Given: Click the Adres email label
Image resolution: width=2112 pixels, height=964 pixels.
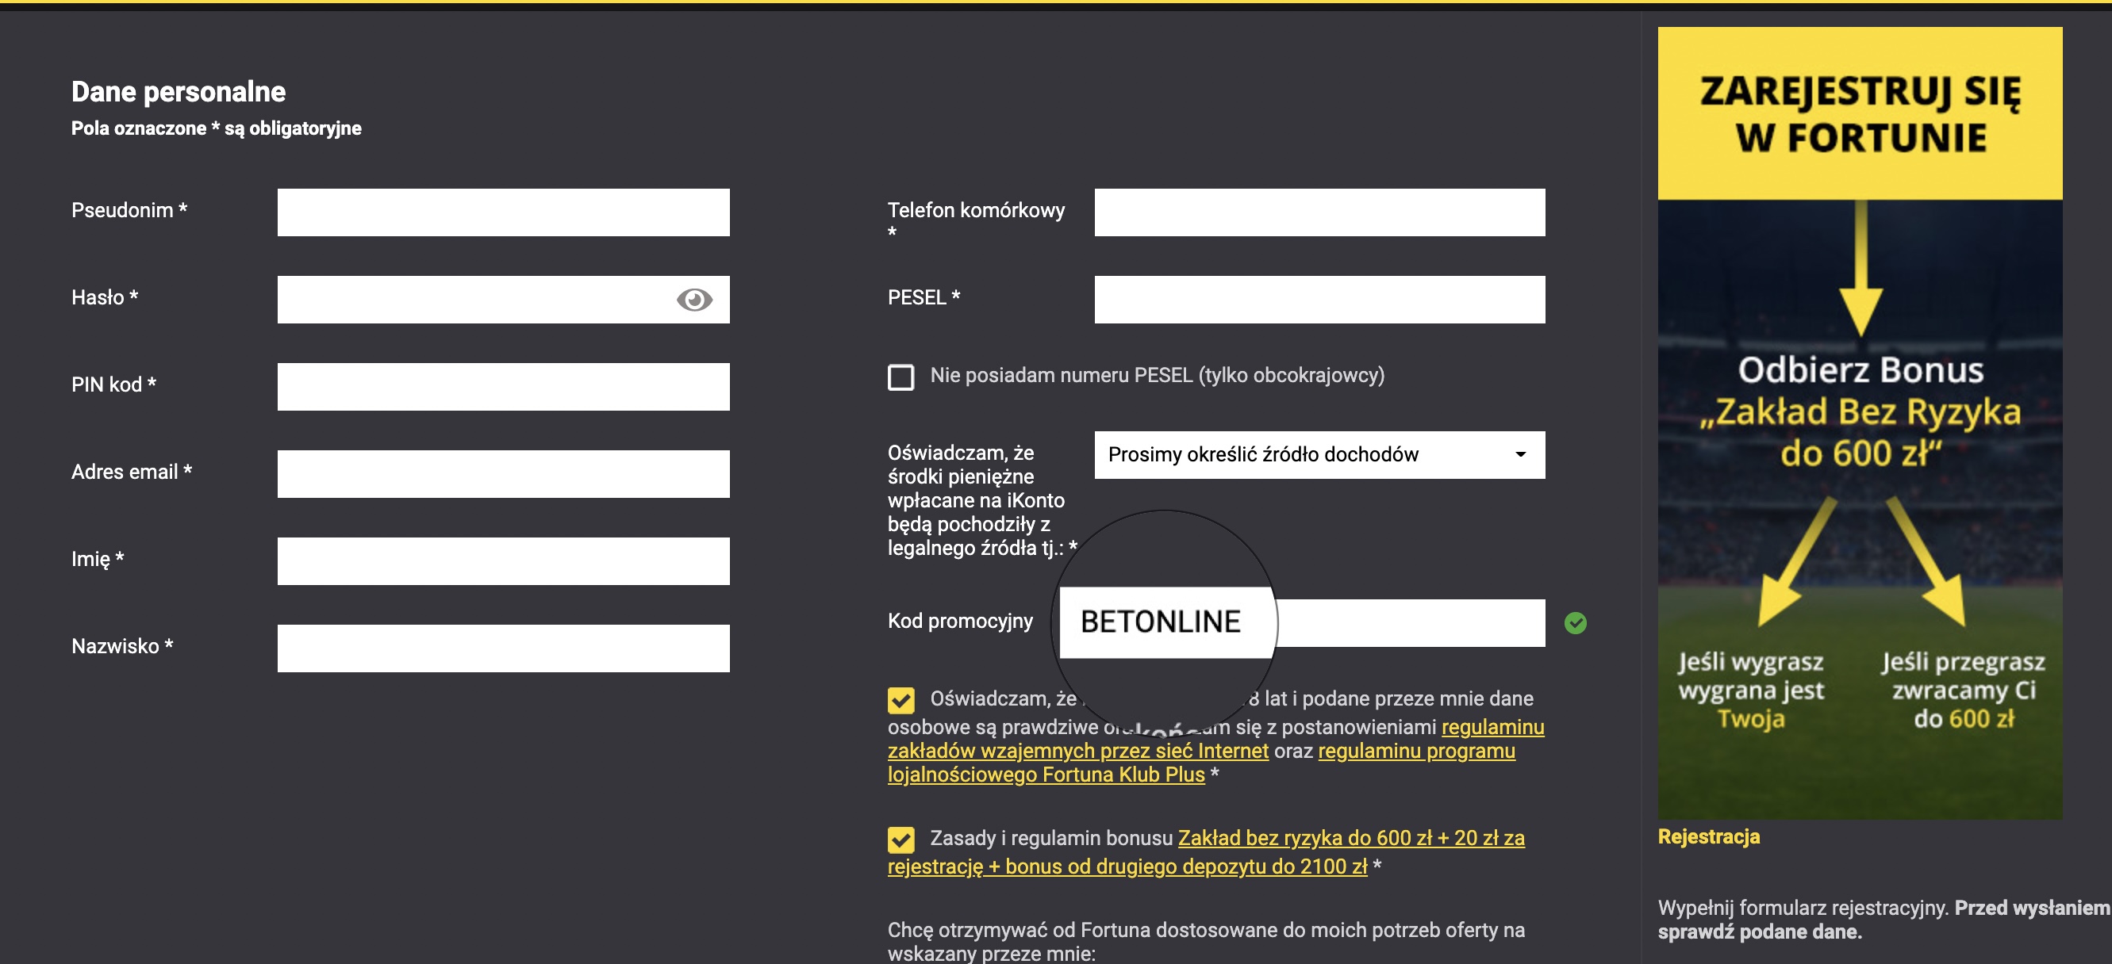Looking at the screenshot, I should (132, 472).
